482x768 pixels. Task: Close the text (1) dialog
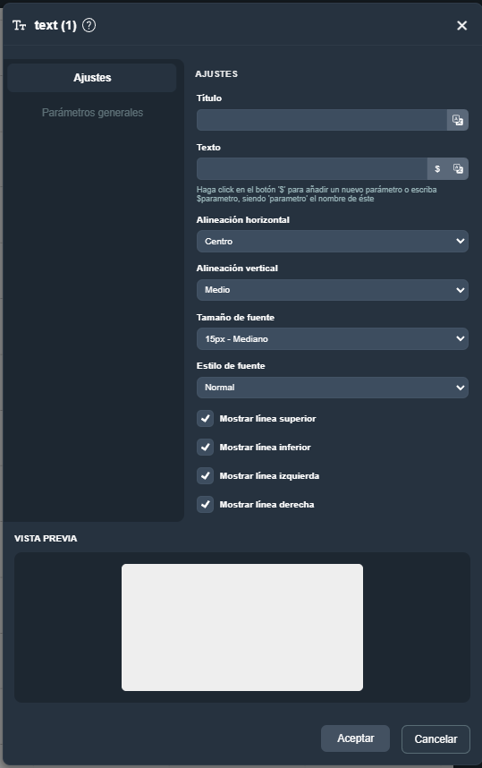point(461,25)
